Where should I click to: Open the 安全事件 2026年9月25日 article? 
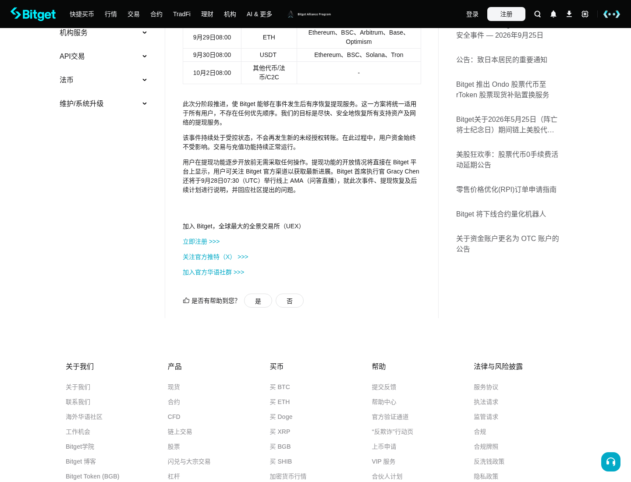pyautogui.click(x=500, y=35)
